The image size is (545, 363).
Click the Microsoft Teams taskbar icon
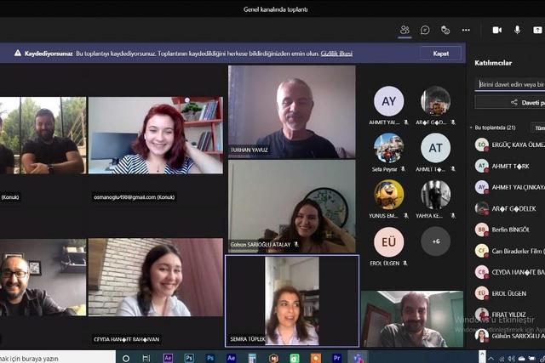(358, 358)
